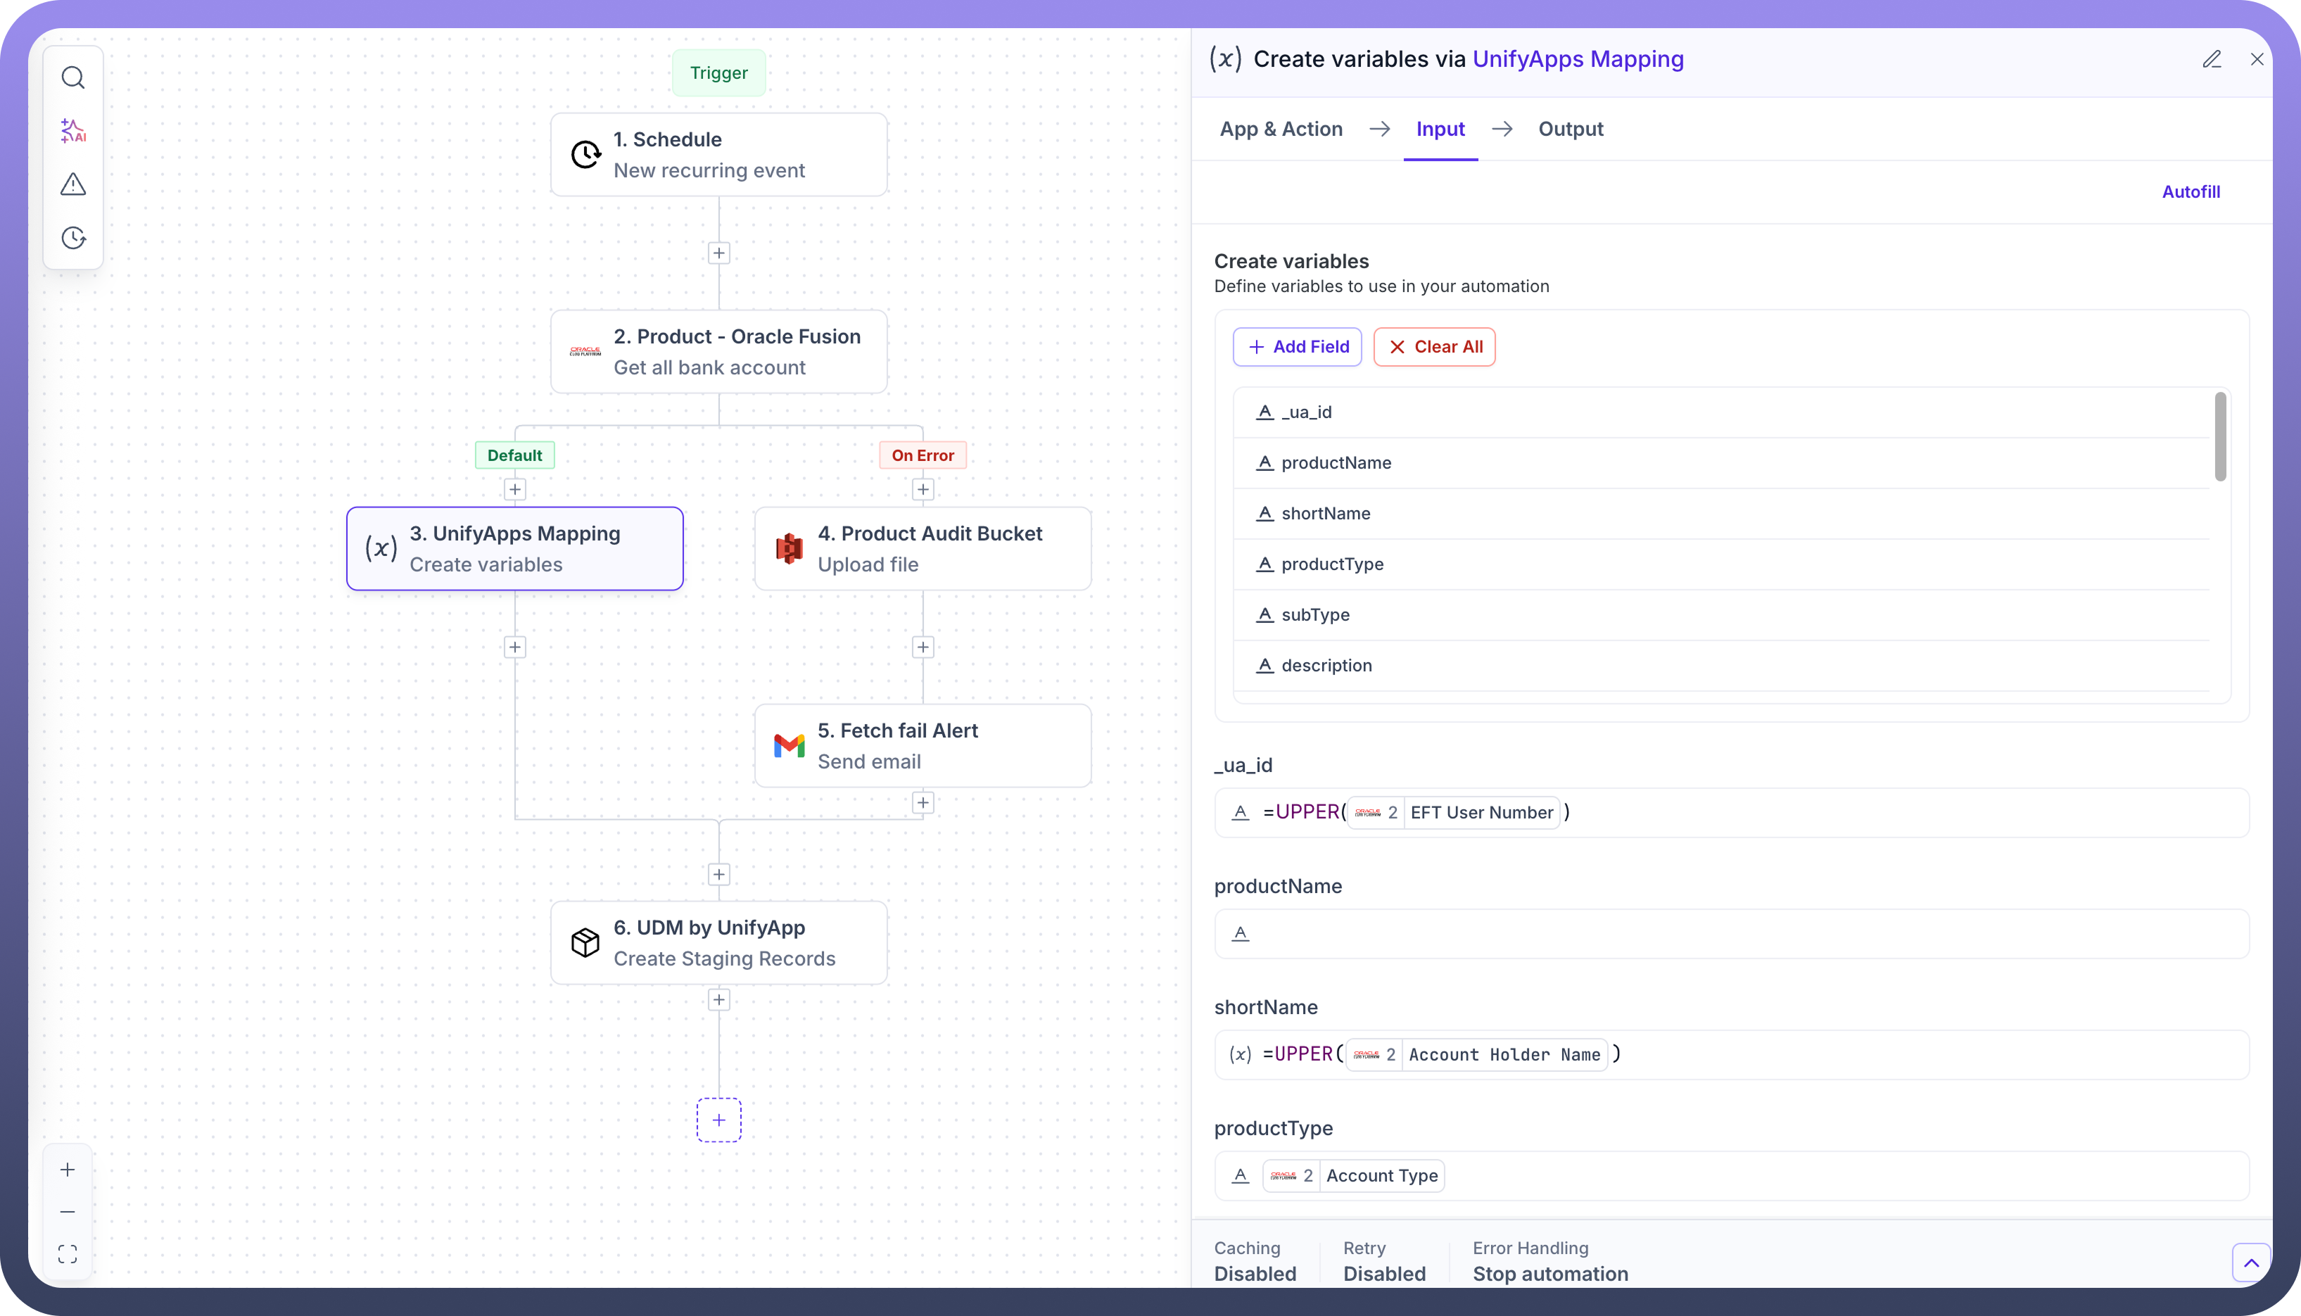Zoom out on the canvas with minus
2301x1316 pixels.
click(68, 1211)
